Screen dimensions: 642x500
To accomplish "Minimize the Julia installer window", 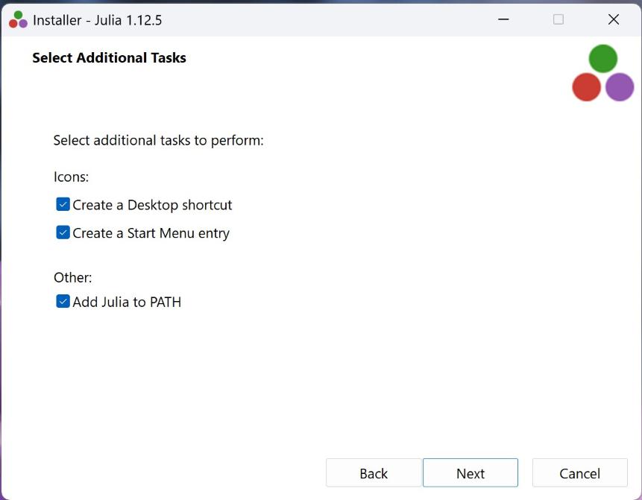I will click(x=503, y=20).
